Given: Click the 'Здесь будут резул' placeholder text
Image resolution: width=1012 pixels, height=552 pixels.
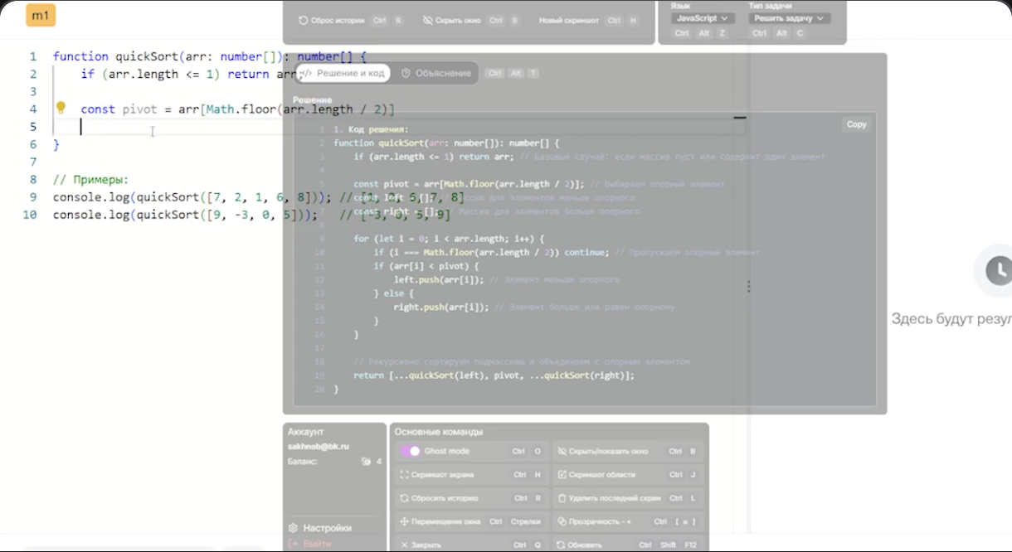Looking at the screenshot, I should pos(951,318).
